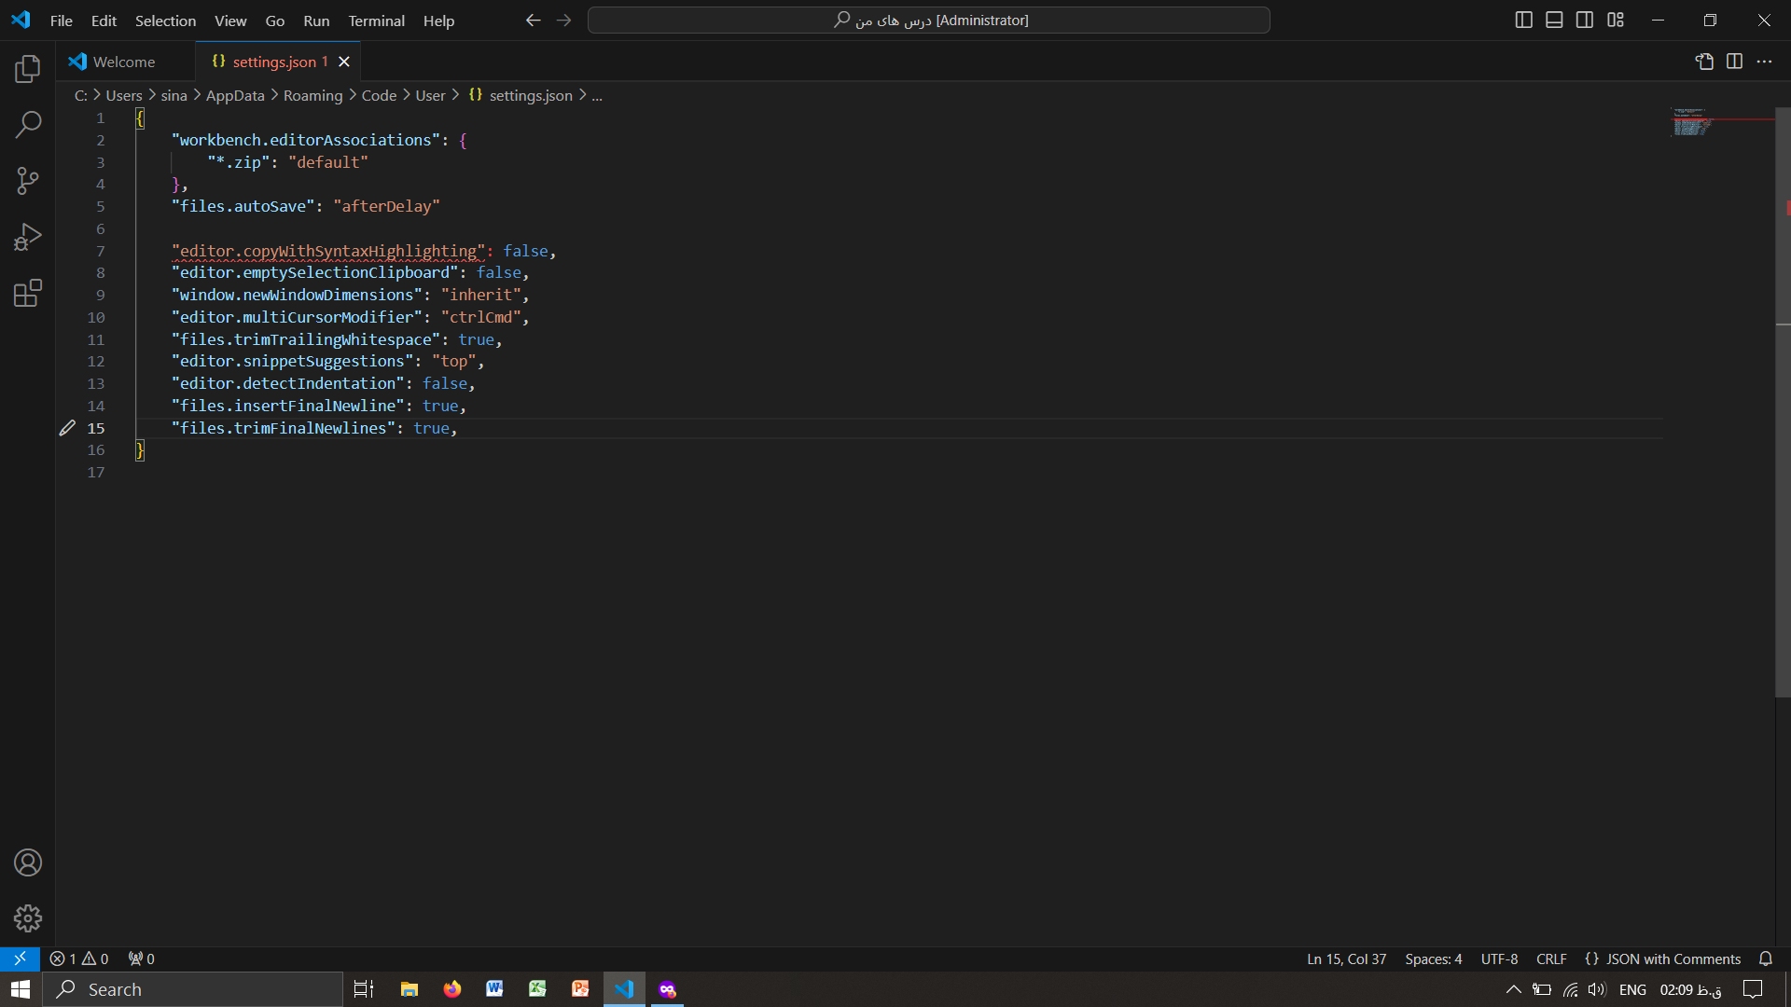Open PowerPoint from the taskbar
Image resolution: width=1791 pixels, height=1007 pixels.
point(580,989)
